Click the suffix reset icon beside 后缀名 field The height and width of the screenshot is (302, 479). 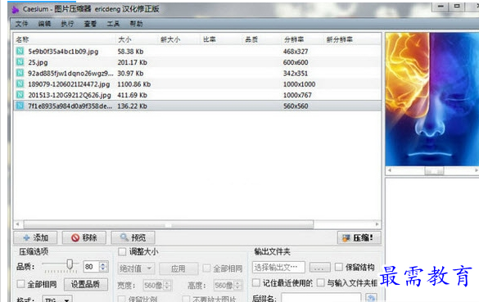pyautogui.click(x=371, y=298)
